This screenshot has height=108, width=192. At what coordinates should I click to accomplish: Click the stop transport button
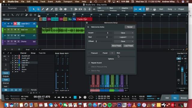(x=75, y=97)
